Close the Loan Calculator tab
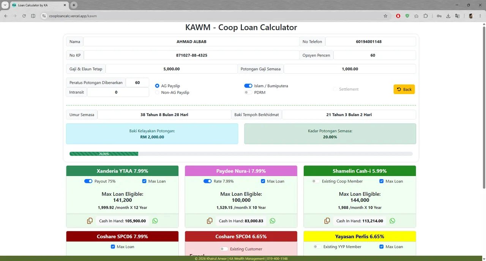 tap(65, 5)
